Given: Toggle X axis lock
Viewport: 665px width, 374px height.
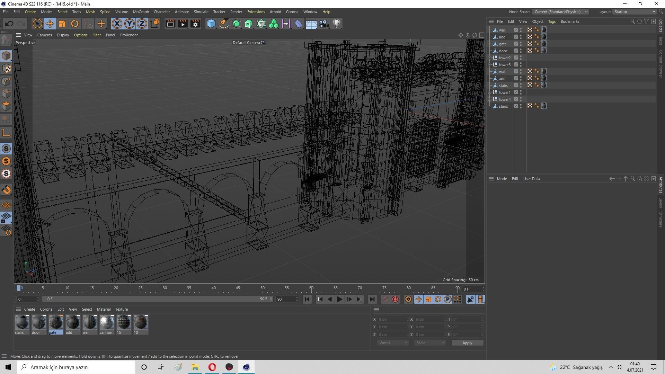Looking at the screenshot, I should point(117,24).
